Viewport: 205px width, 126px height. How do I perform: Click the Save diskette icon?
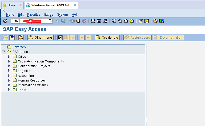(63, 21)
